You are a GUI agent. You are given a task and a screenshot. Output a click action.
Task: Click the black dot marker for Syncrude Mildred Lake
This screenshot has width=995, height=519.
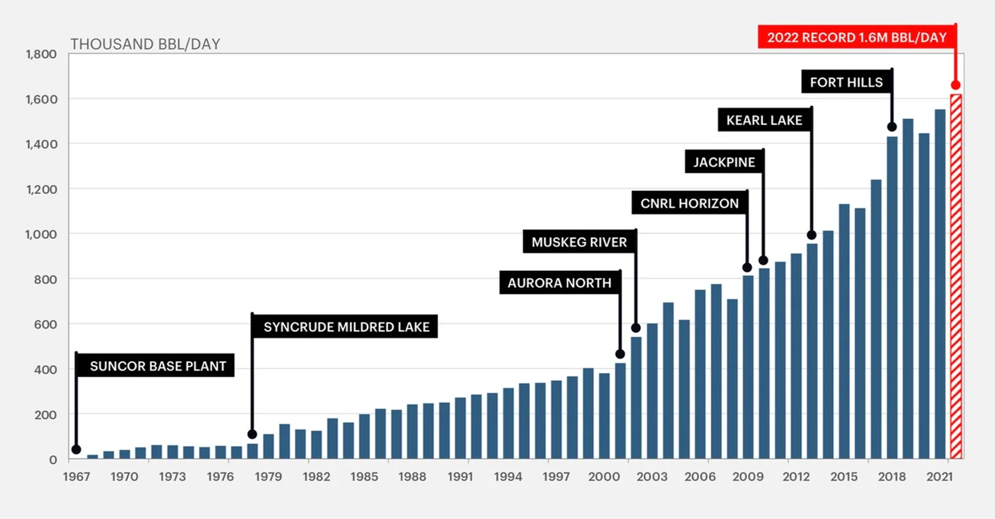pos(252,434)
